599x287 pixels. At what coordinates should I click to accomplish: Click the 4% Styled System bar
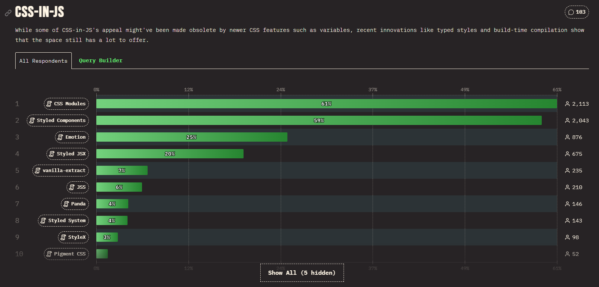(112, 221)
